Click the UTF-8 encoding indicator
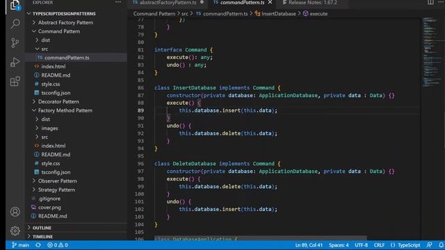Image resolution: width=445 pixels, height=250 pixels. pos(361,245)
